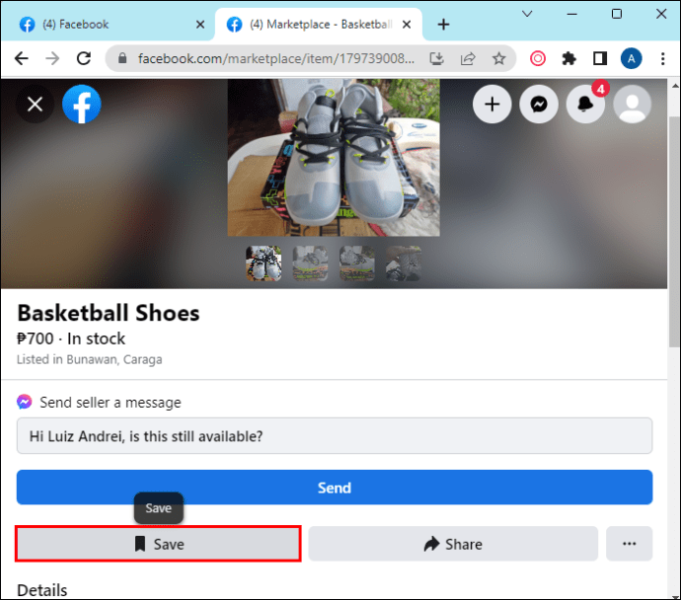Viewport: 681px width, 600px height.
Task: Click the blue Send button
Action: 335,487
